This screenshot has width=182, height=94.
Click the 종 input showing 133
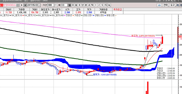click(64, 5)
